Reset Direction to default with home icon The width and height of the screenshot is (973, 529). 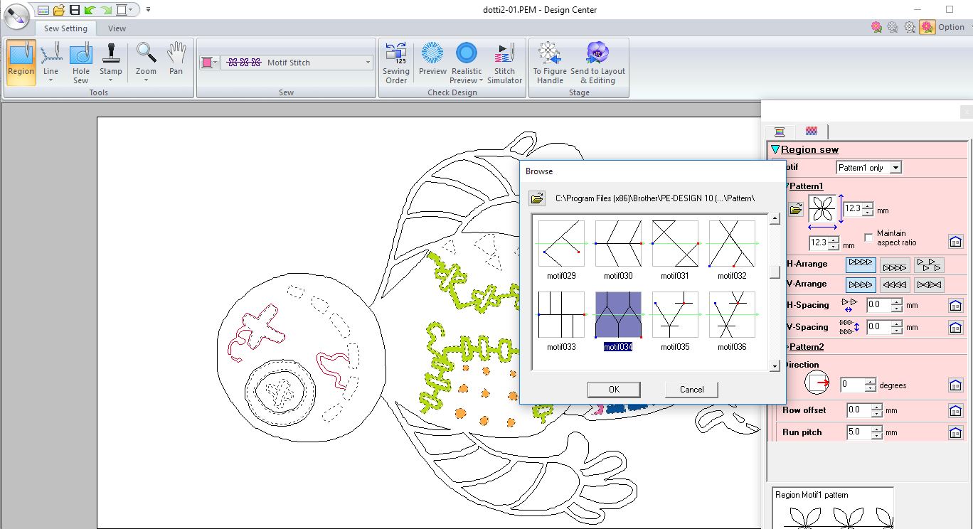pyautogui.click(x=955, y=385)
